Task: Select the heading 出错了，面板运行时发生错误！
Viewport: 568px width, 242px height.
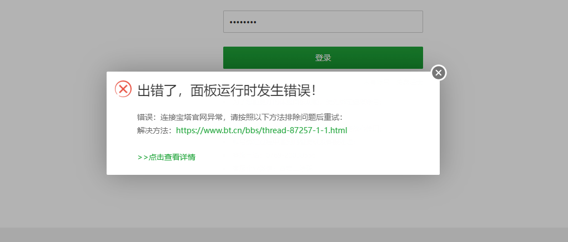Action: coord(228,90)
